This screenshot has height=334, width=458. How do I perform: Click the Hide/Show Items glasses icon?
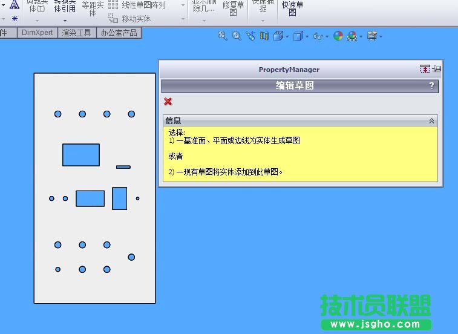(x=318, y=36)
